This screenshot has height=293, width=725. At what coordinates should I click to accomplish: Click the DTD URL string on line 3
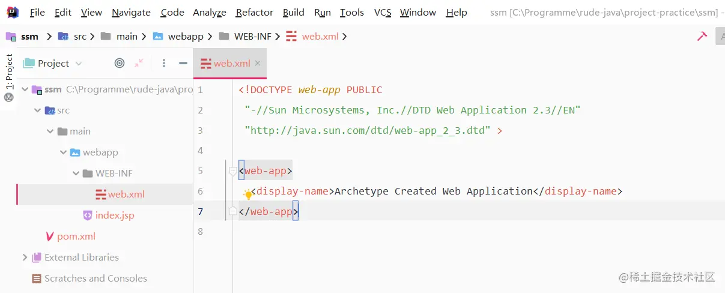368,130
